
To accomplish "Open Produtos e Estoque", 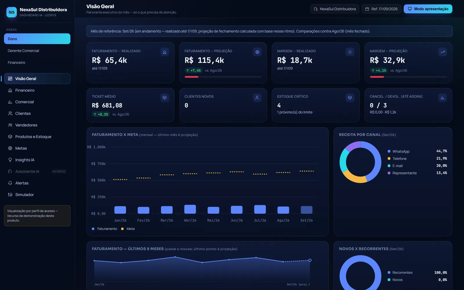I will coord(37,137).
